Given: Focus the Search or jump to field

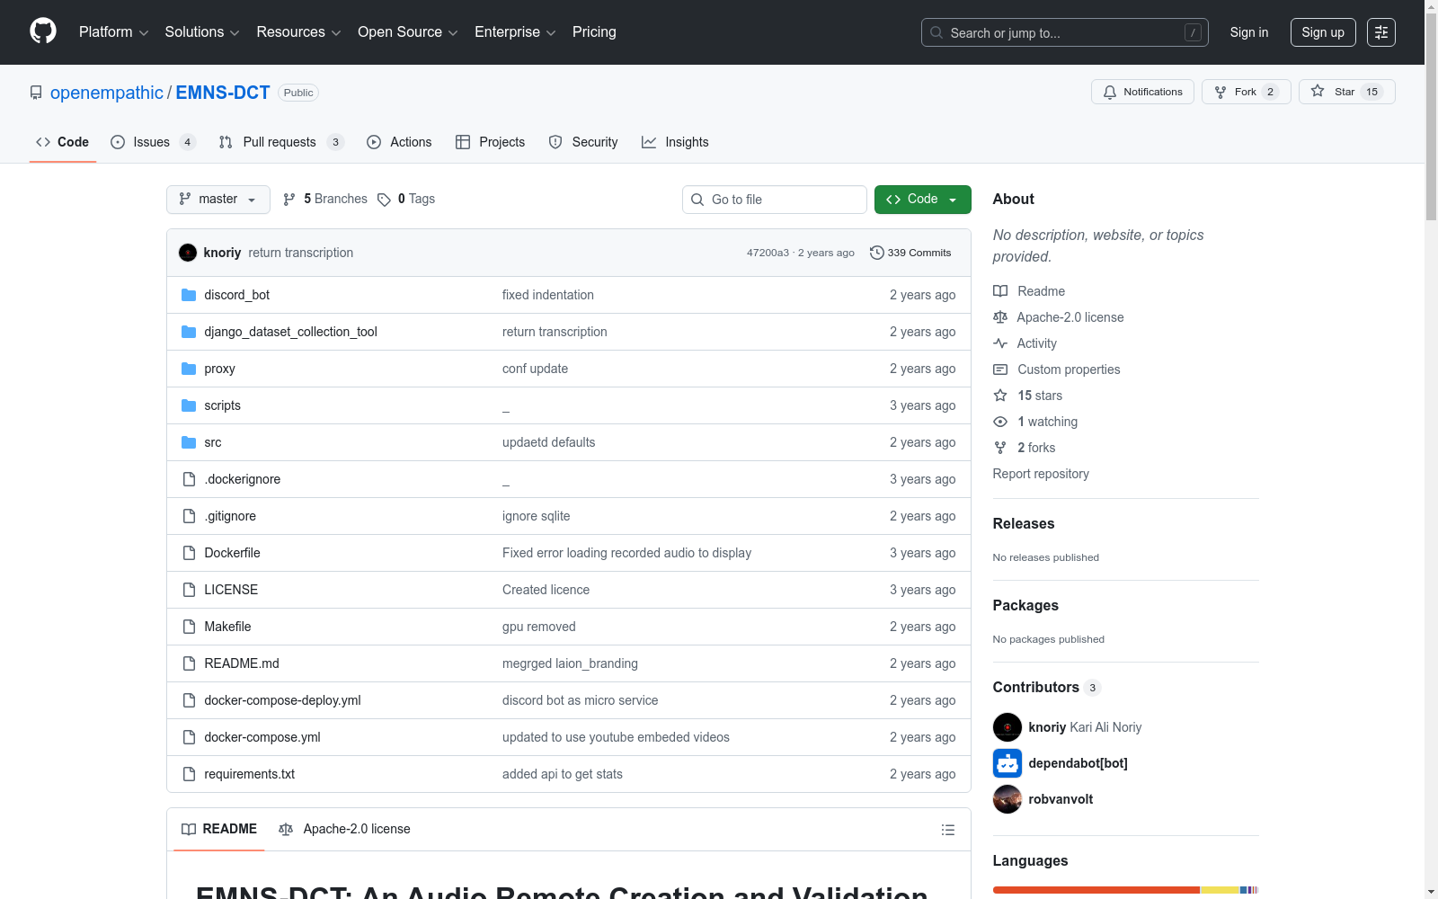Looking at the screenshot, I should [x=1065, y=32].
